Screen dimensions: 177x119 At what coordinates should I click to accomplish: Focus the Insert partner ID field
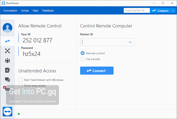137,11
